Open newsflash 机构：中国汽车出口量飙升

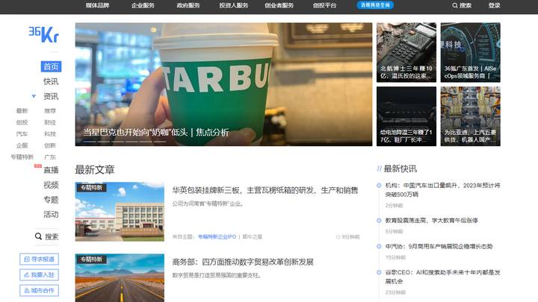(x=442, y=189)
